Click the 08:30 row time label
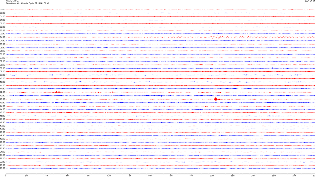This screenshot has width=315, height=177. [2, 68]
